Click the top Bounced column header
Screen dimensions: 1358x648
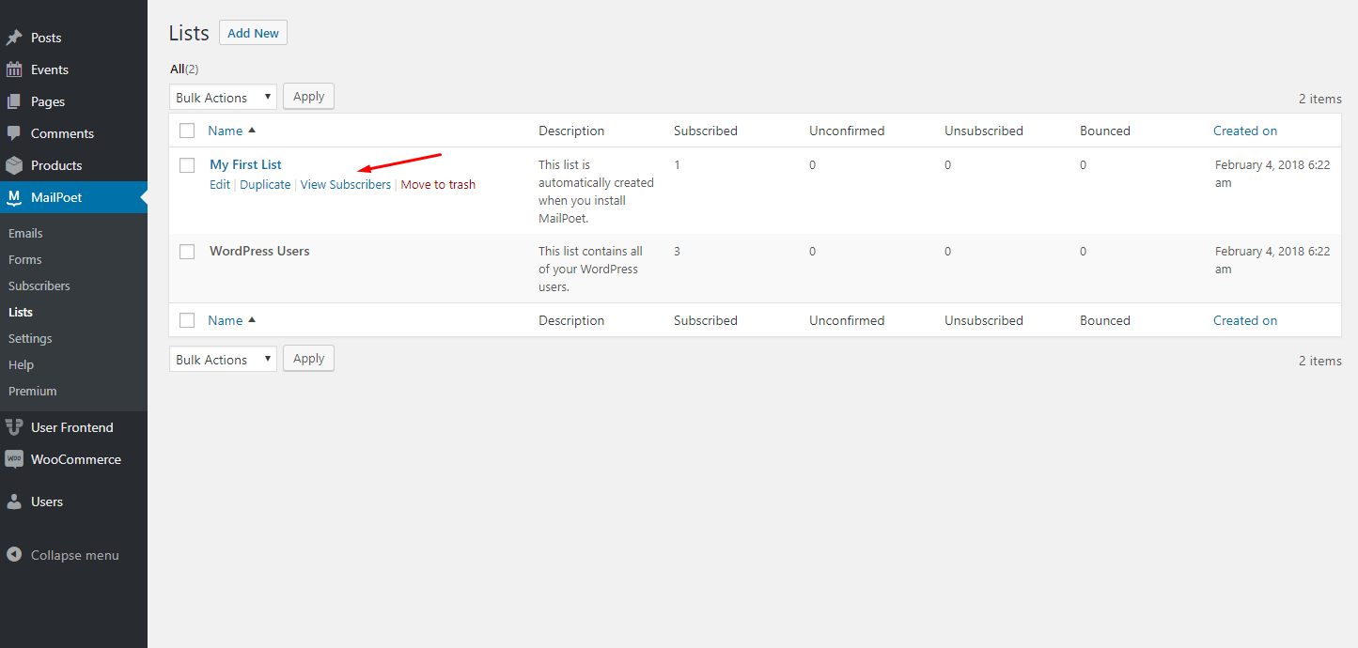coord(1105,131)
